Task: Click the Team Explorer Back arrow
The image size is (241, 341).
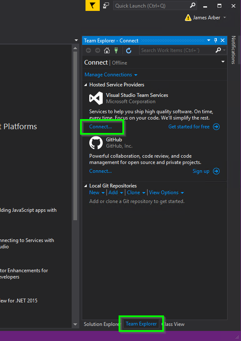Action: [x=88, y=50]
